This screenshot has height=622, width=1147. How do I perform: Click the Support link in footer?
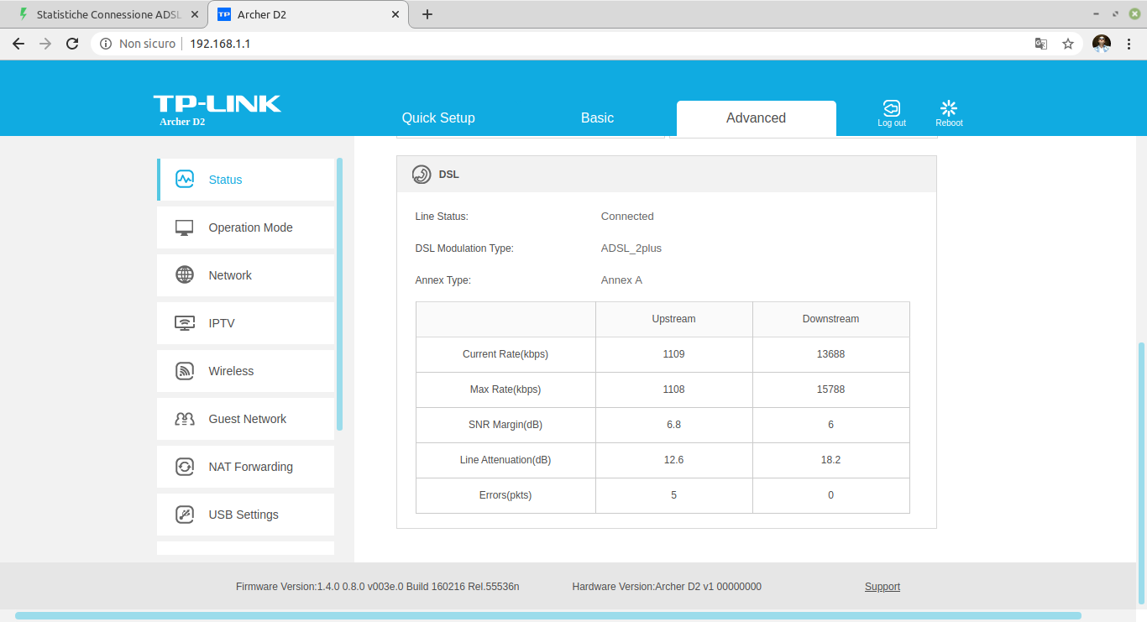coord(882,587)
